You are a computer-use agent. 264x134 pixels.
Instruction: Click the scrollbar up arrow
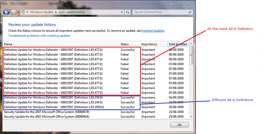[191, 44]
